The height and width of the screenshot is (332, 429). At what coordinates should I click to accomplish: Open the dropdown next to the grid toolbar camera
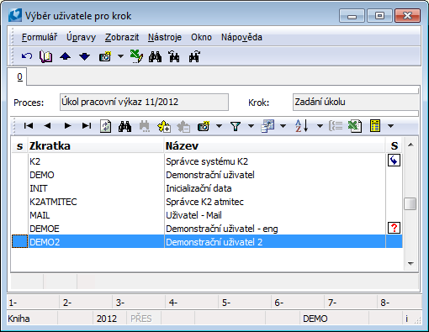tap(220, 126)
